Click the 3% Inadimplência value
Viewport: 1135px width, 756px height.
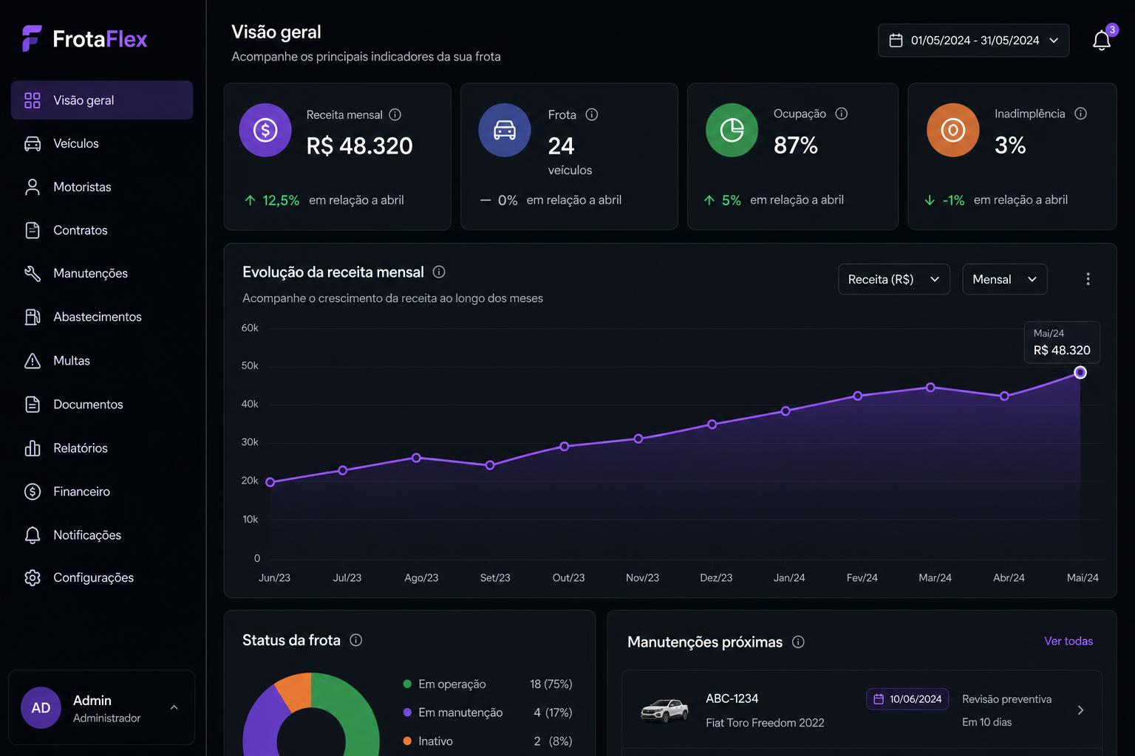1010,145
